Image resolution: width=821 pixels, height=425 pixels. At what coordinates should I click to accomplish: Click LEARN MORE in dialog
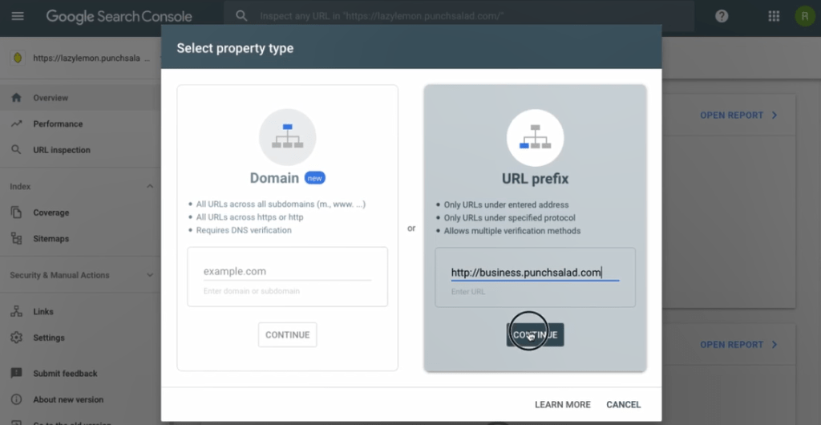pos(562,405)
